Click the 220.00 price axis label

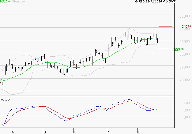pyautogui.click(x=185, y=54)
